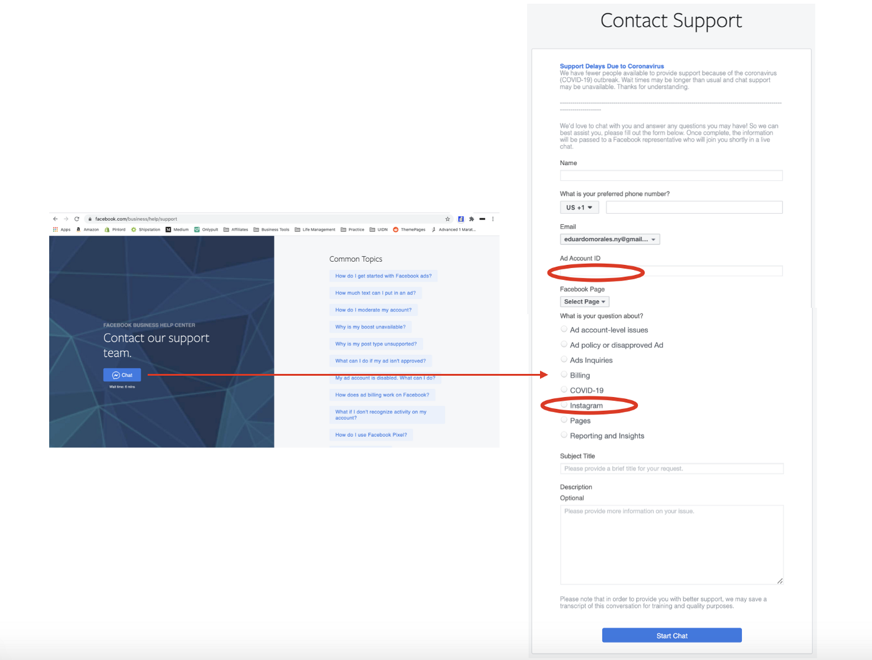Select 'Ad policy or disapproved Ad' option
This screenshot has height=660, width=872.
pos(564,344)
